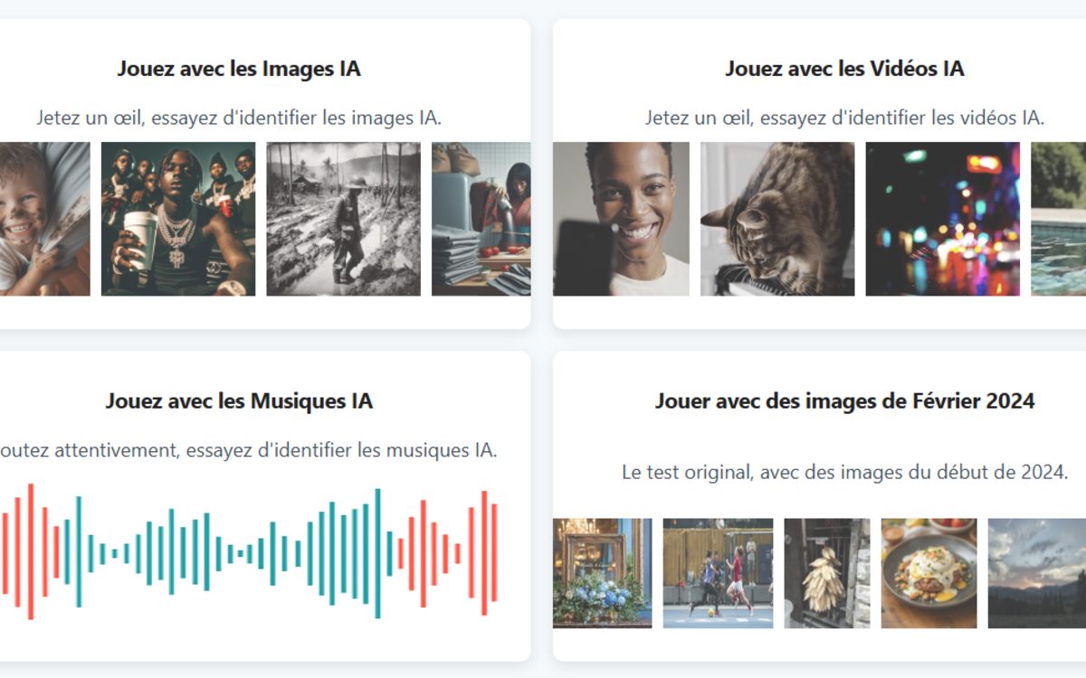Select "Jouer avec des images de Février 2024" title
Screen dimensions: 1086x678
844,400
